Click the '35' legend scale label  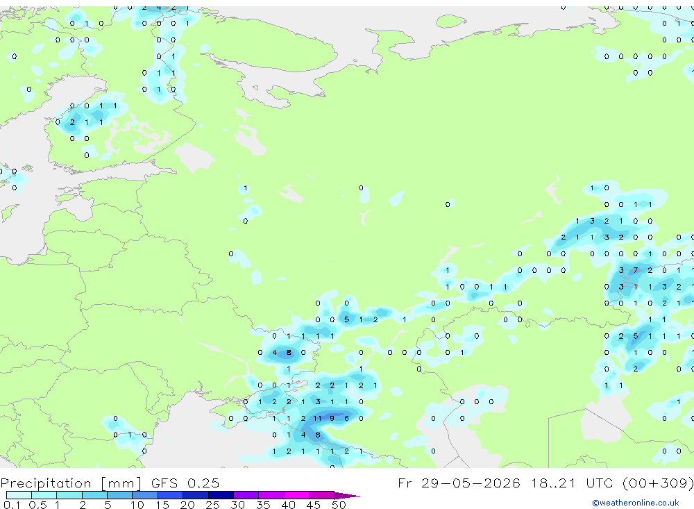(263, 505)
